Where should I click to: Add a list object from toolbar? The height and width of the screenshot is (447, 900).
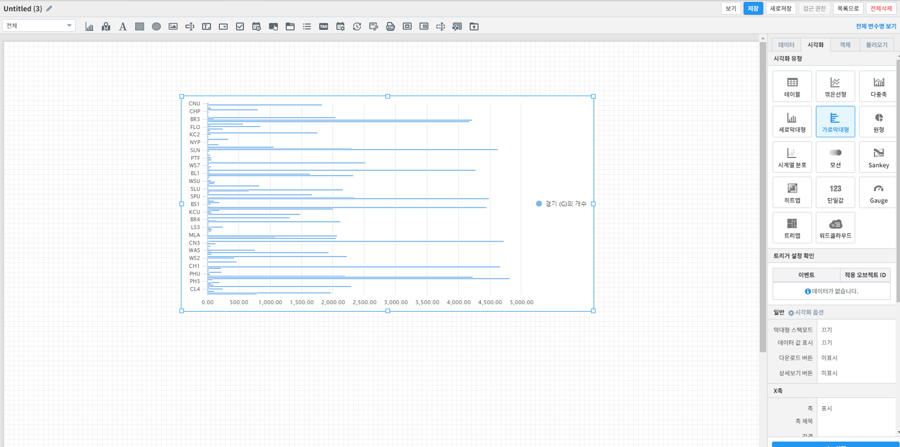coord(307,27)
